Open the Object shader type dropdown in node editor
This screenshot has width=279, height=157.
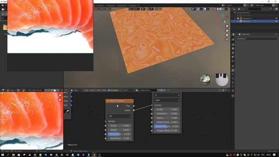pos(77,90)
